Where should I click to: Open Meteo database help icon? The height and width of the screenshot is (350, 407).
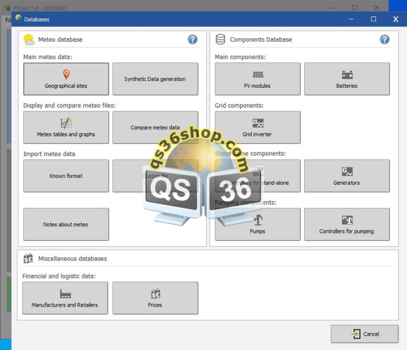pos(192,39)
